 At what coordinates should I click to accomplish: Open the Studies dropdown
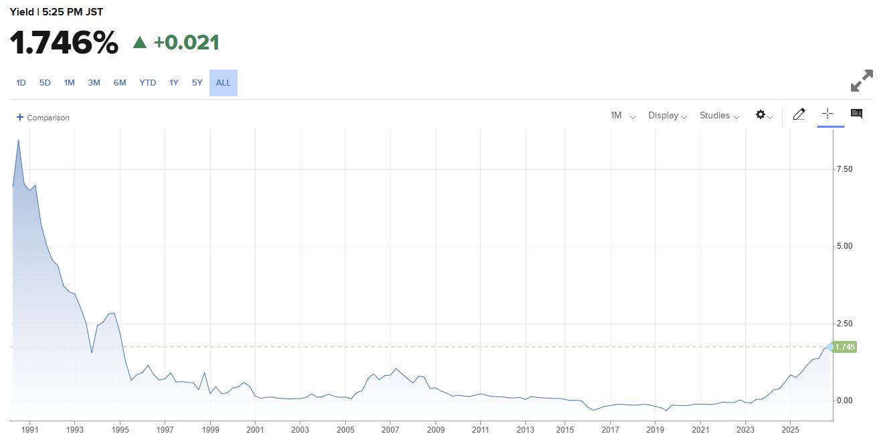click(719, 116)
